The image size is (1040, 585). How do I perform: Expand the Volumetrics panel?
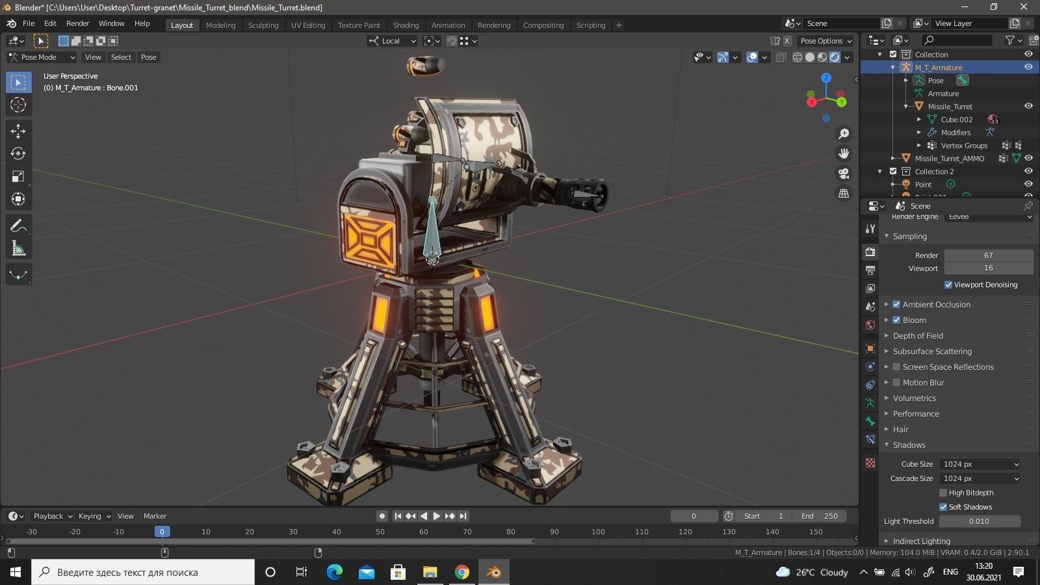pos(914,398)
